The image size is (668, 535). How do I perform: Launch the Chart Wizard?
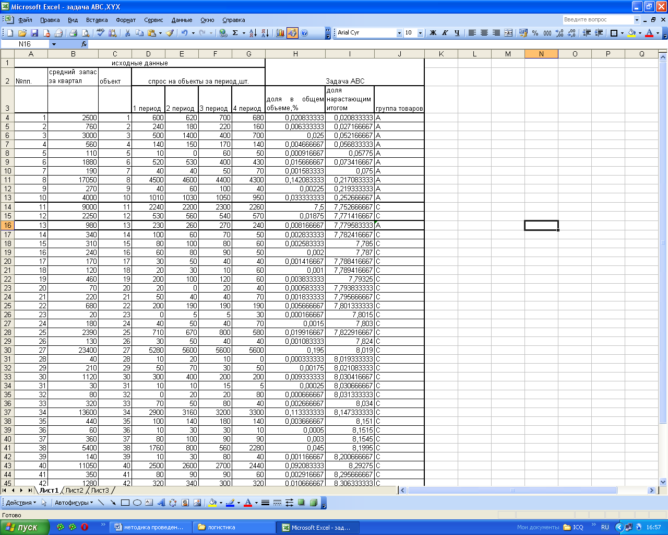(x=280, y=33)
